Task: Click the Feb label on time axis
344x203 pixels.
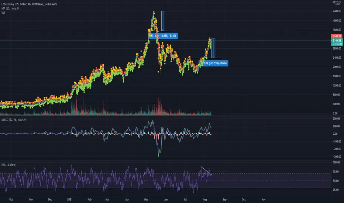Action: [90, 199]
